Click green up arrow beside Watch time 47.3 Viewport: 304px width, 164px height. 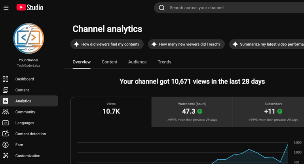point(199,111)
